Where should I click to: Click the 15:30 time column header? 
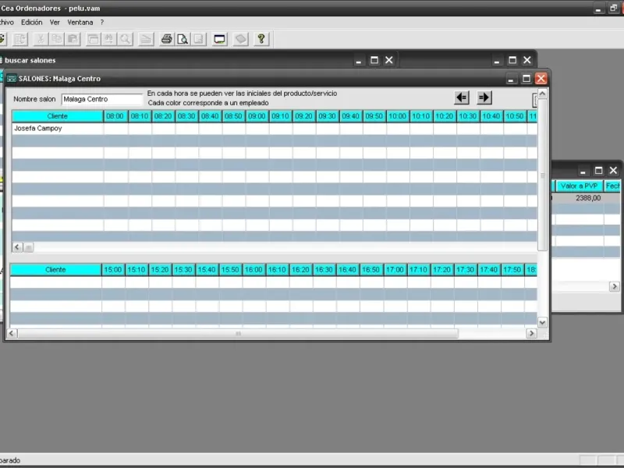183,270
